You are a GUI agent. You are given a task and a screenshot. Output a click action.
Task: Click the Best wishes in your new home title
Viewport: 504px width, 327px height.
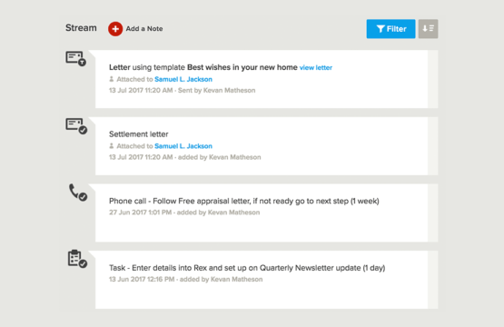(x=242, y=67)
